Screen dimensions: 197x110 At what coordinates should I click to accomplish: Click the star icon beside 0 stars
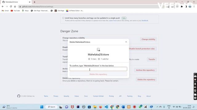click(x=89, y=59)
